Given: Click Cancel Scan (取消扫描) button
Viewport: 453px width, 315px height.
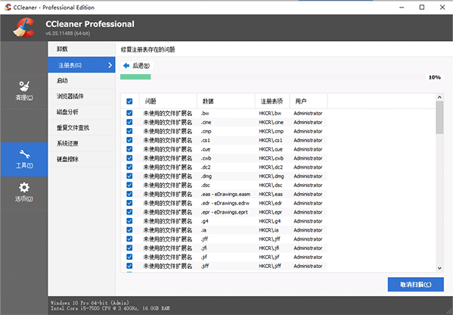Looking at the screenshot, I should pos(416,285).
